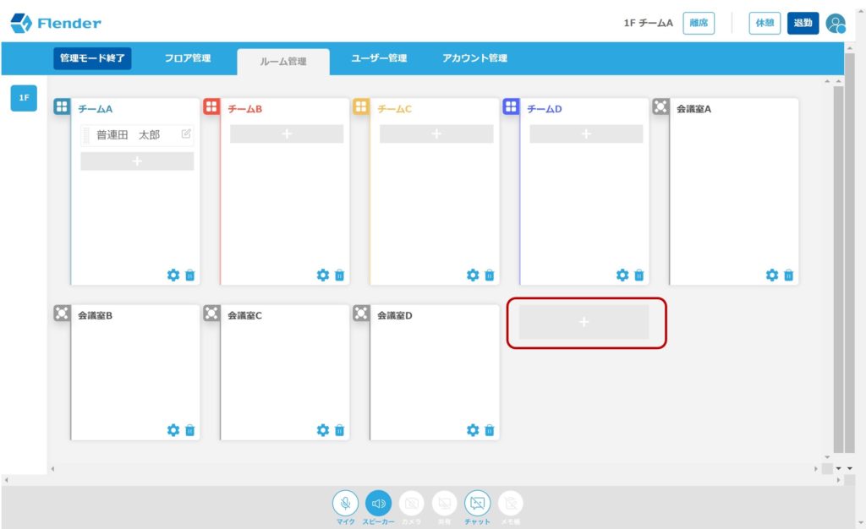Click 管理モード終了 button
Viewport: 866px width, 529px height.
coord(93,58)
